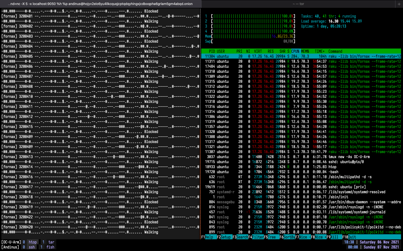Select process row PID 11357

pos(301,127)
